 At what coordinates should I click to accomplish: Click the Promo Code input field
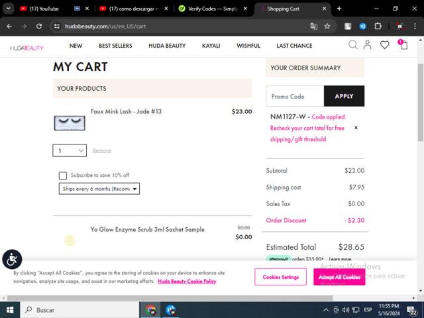(295, 96)
